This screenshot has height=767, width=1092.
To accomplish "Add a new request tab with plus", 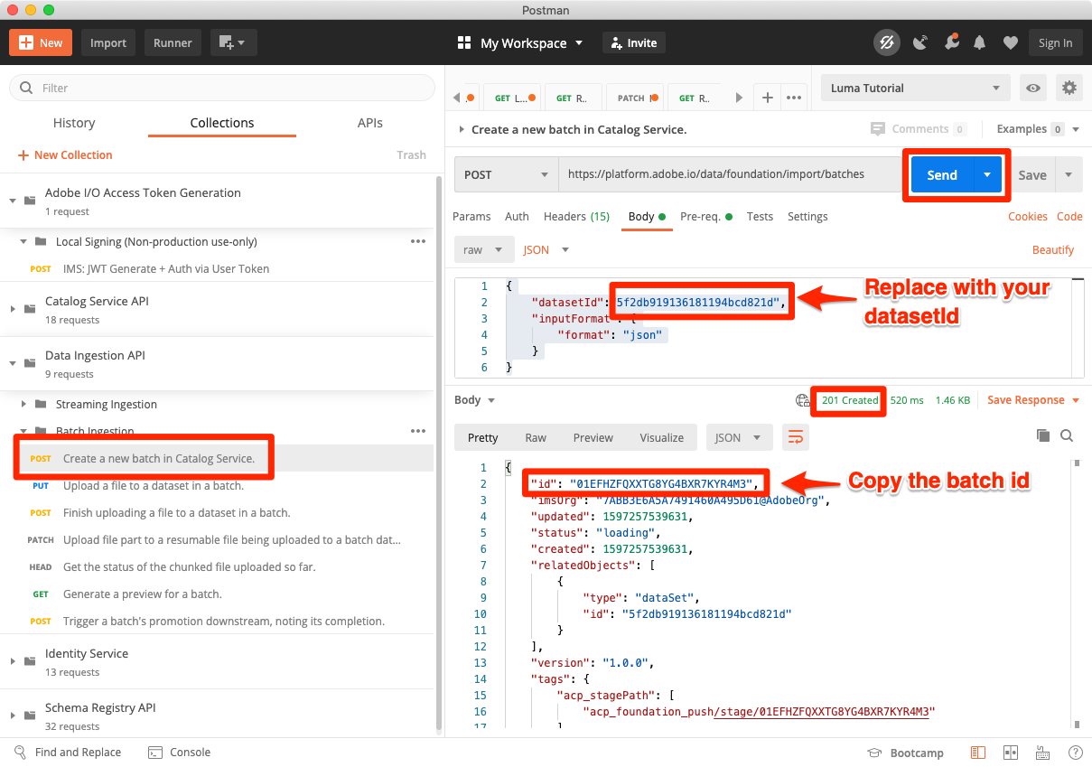I will [x=767, y=98].
